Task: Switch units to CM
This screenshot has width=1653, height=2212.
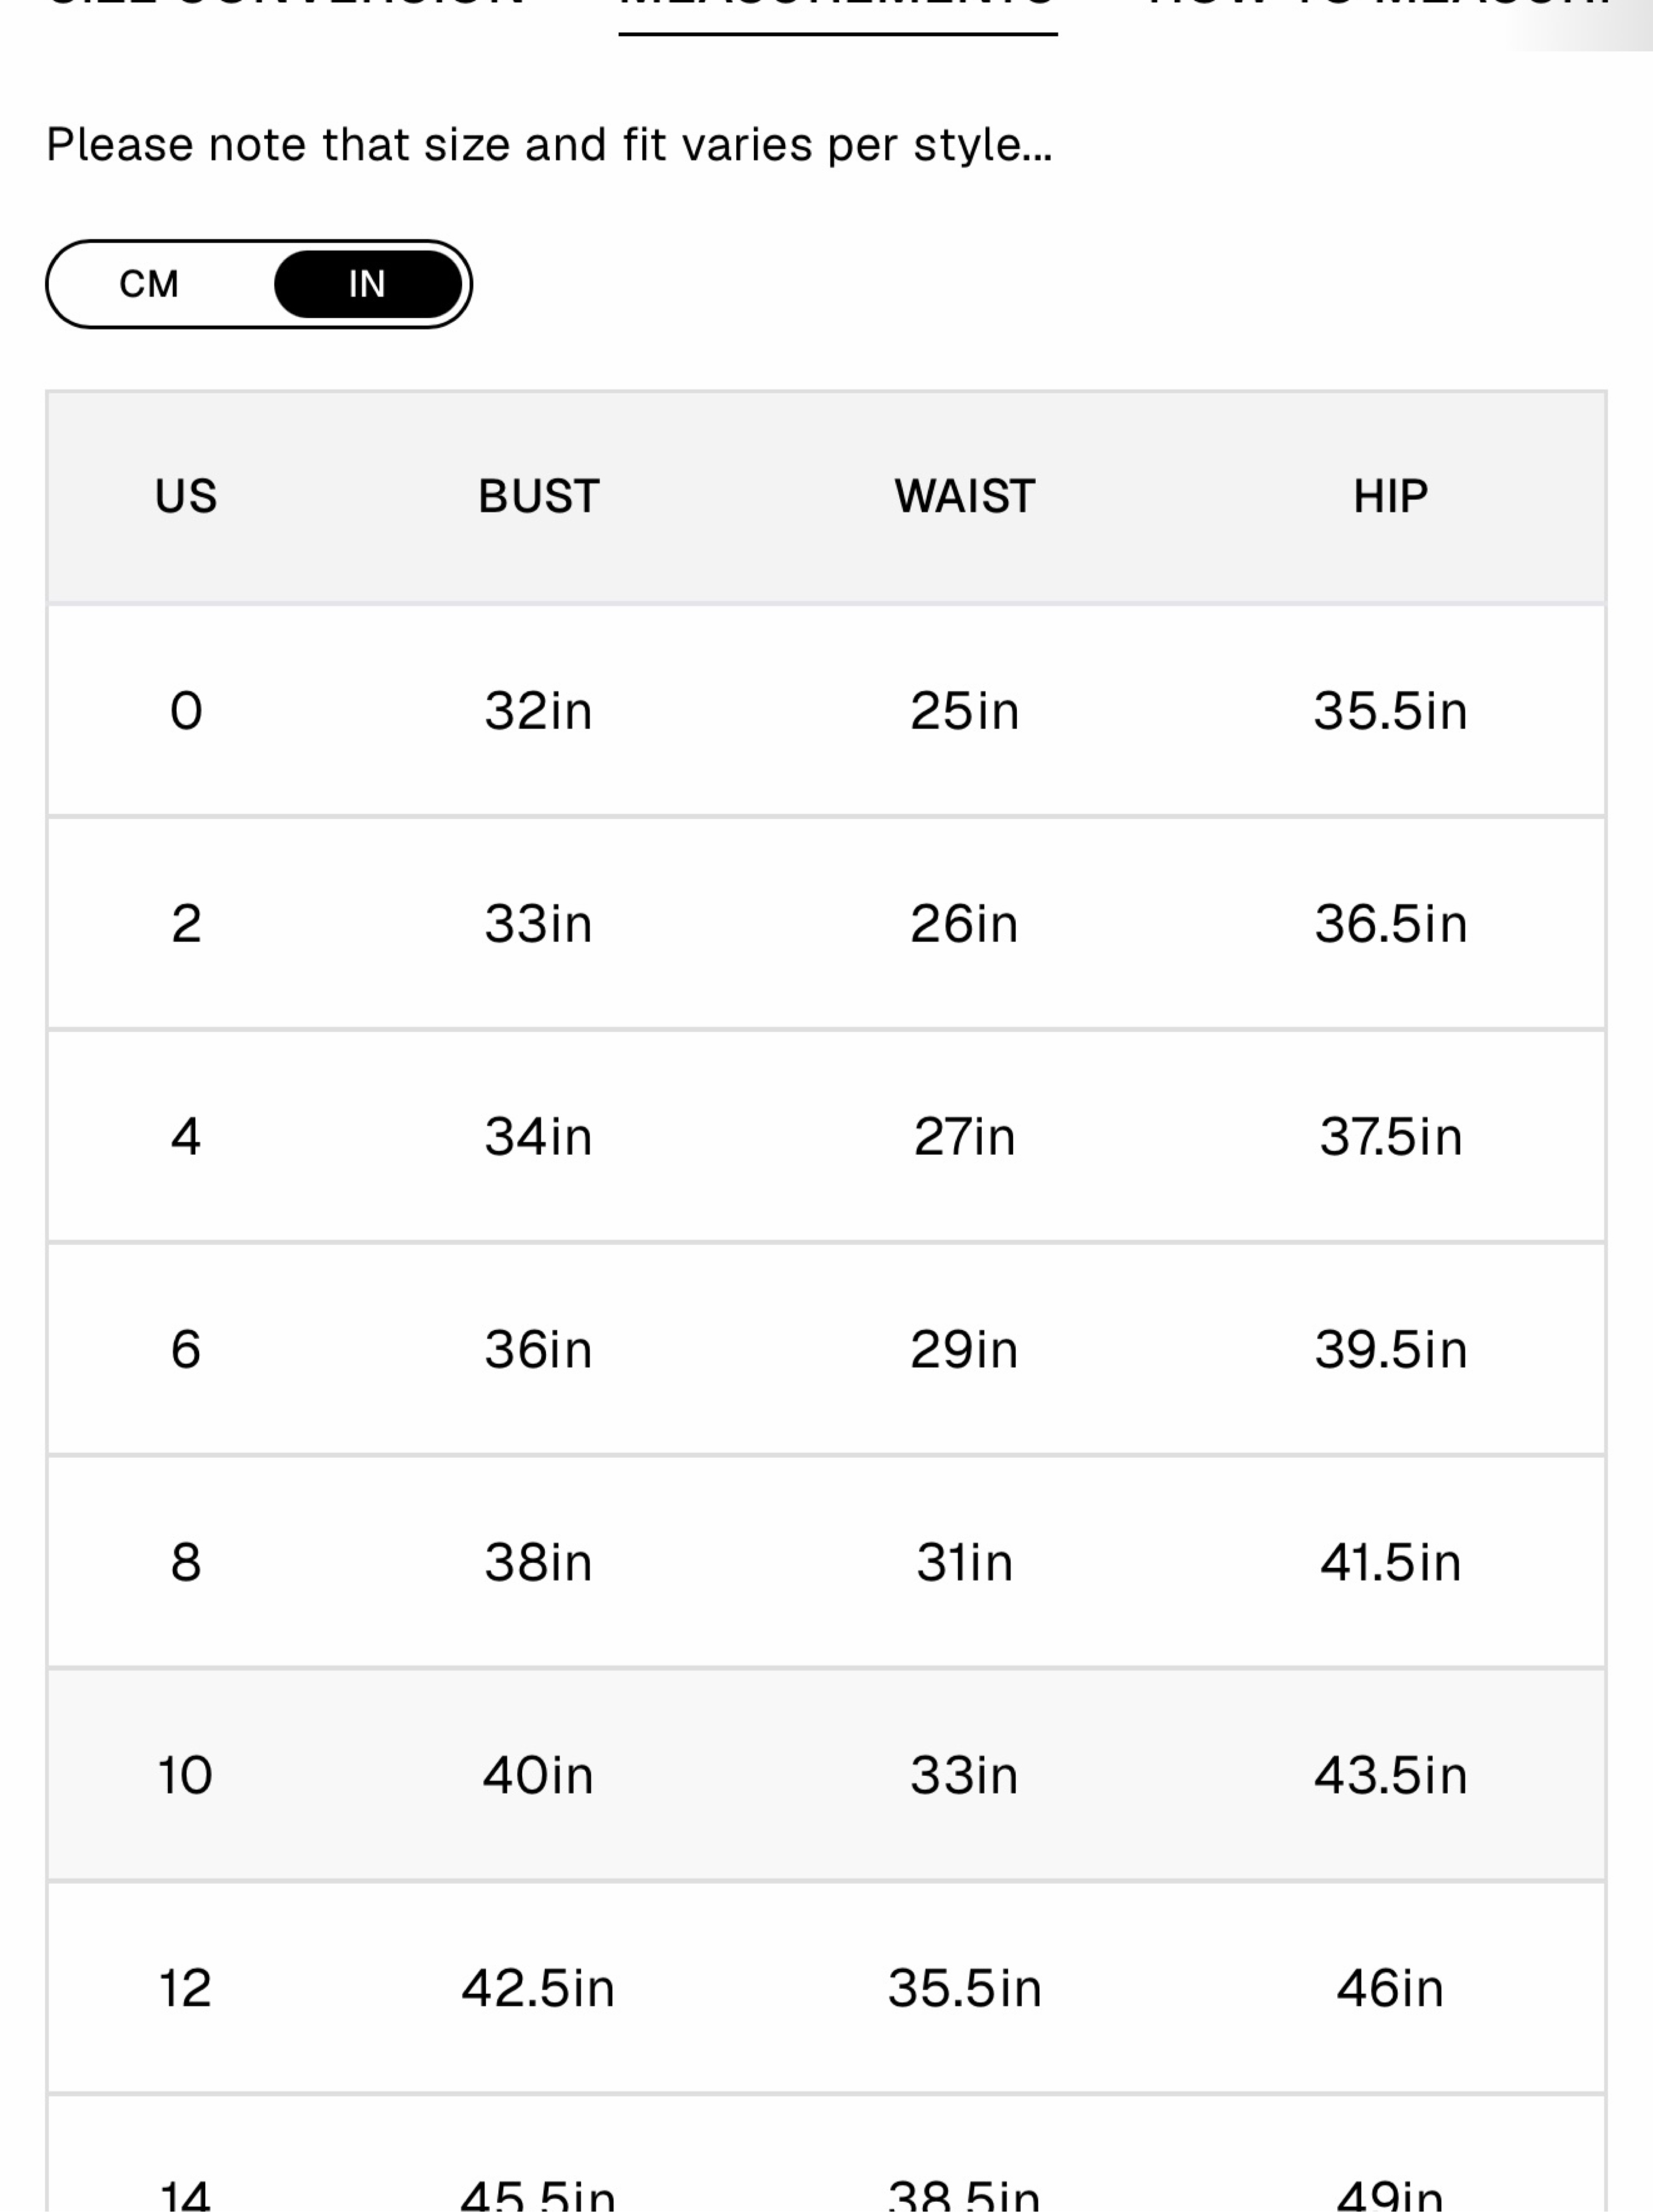Action: [x=149, y=284]
